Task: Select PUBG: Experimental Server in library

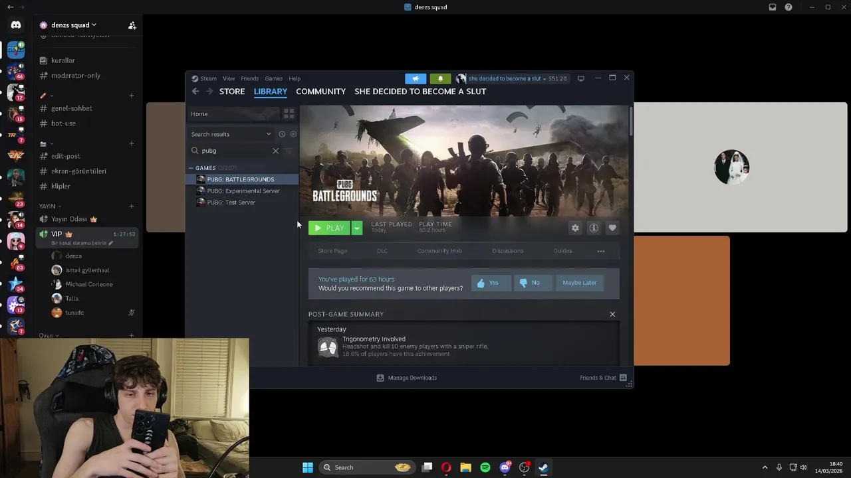Action: pos(243,191)
